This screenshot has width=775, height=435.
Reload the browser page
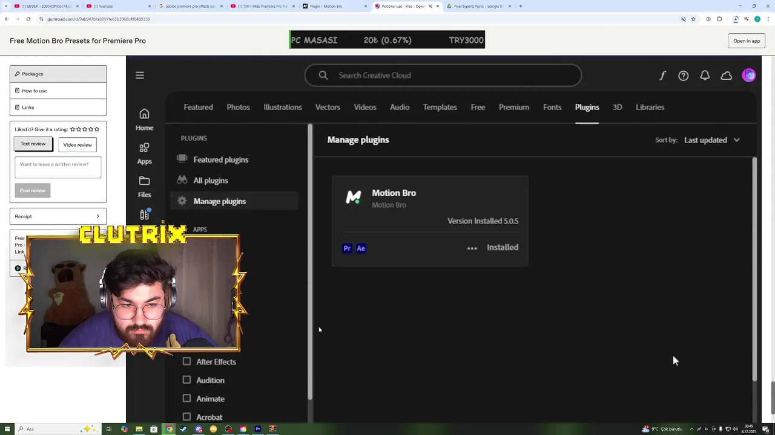pos(28,19)
